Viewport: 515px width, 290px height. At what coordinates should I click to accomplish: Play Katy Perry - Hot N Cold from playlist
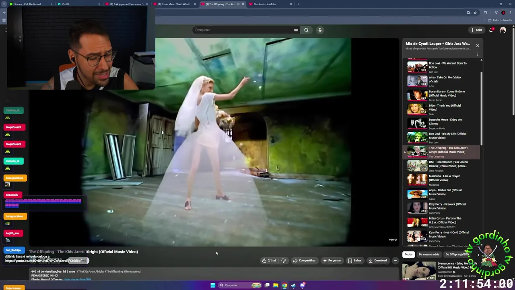(x=441, y=236)
